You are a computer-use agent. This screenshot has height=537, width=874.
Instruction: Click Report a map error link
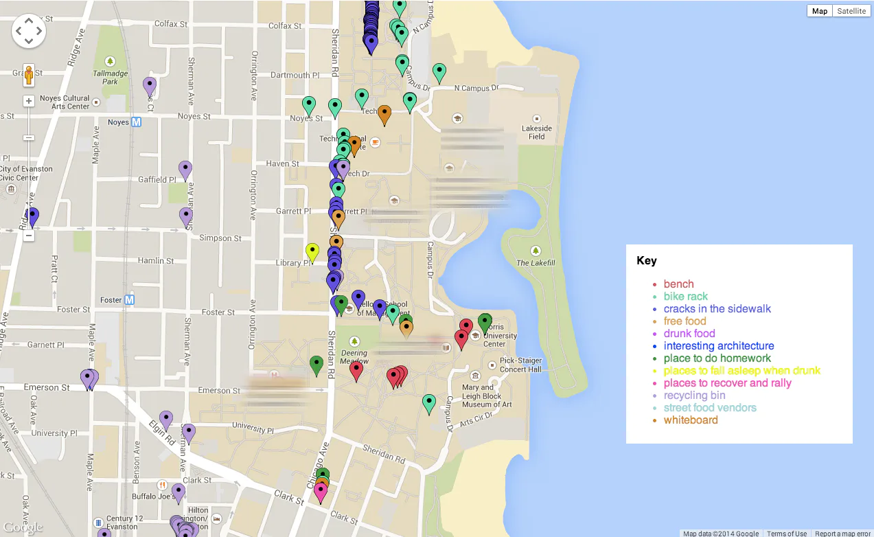tap(842, 533)
